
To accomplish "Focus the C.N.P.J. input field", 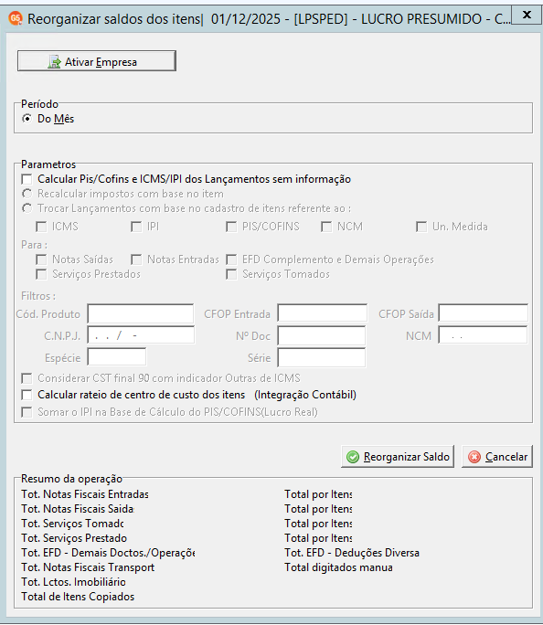I will point(141,334).
